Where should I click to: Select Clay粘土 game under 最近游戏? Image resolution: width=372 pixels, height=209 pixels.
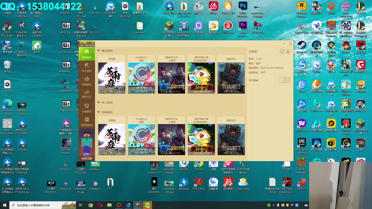[142, 78]
